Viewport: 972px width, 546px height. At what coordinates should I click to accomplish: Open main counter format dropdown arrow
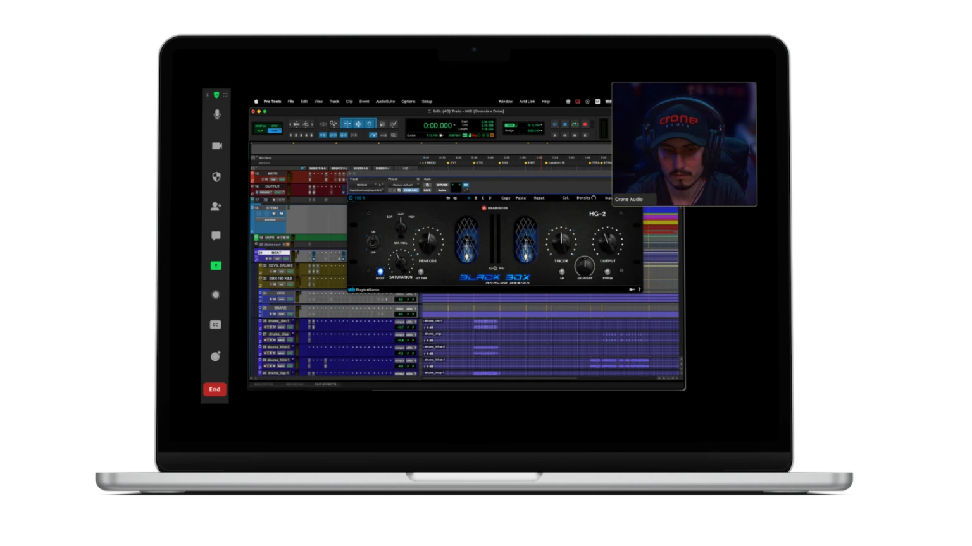(454, 125)
